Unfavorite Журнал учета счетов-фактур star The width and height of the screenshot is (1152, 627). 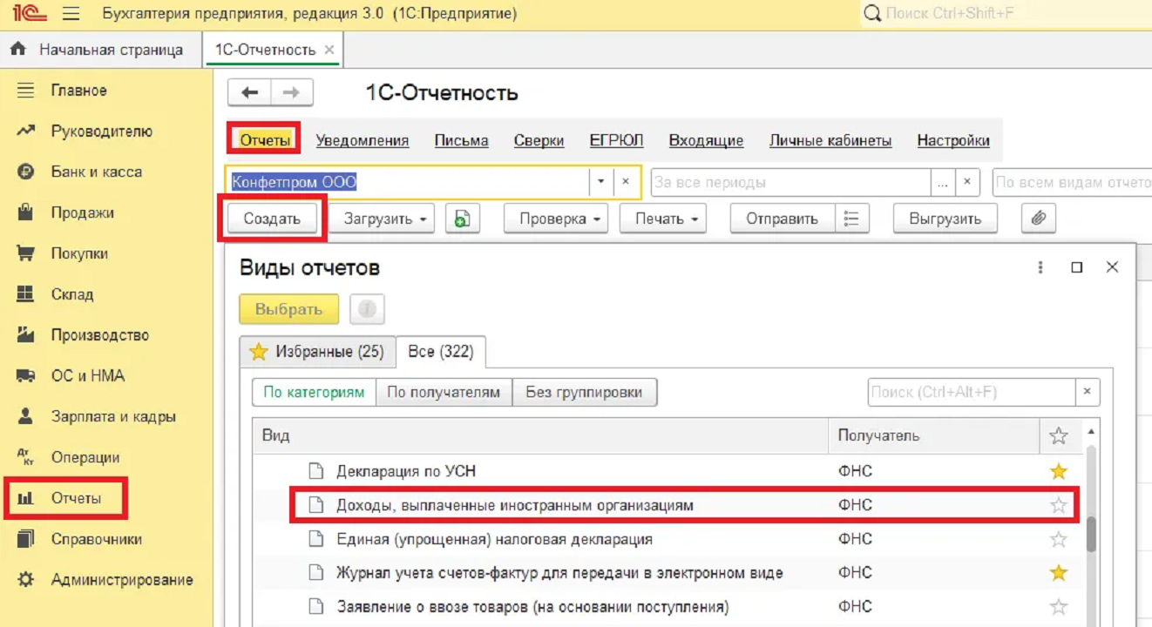tap(1059, 573)
